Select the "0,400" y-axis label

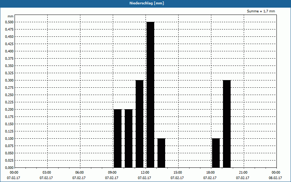click(x=9, y=51)
